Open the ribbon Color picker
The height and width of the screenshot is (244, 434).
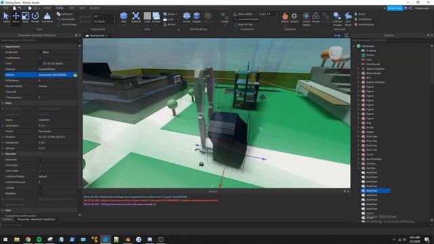click(x=147, y=17)
